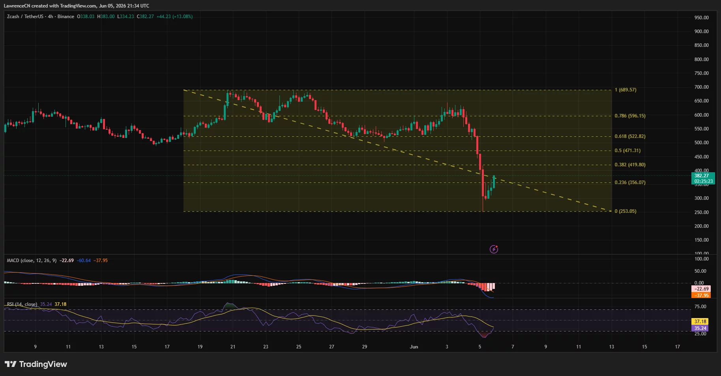Click RSI axis label 25.00
The height and width of the screenshot is (376, 721).
click(x=700, y=334)
